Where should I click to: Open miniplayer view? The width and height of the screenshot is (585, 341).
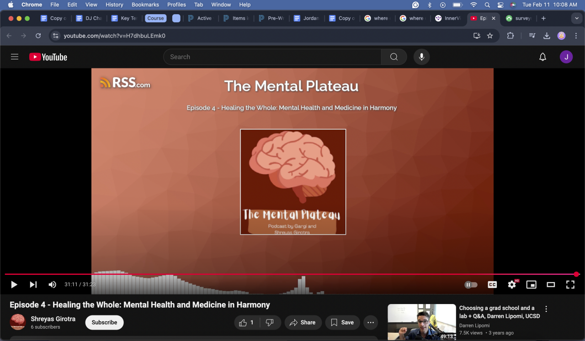[x=531, y=285]
